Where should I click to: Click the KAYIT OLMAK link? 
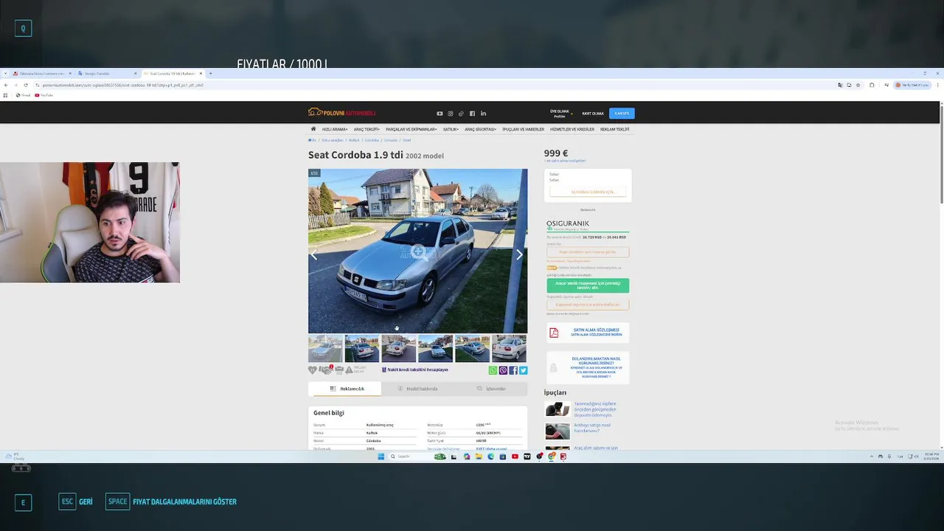[x=593, y=114]
